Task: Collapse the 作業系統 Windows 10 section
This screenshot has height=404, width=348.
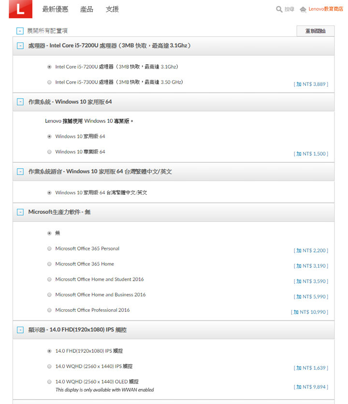Action: pyautogui.click(x=20, y=102)
